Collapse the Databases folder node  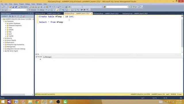click(4, 21)
